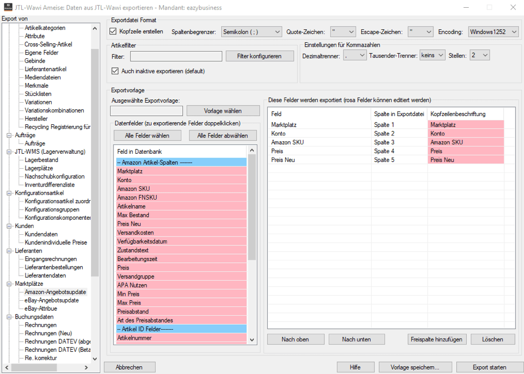Focus the Artikelfilter Filter input field
Screen dimensions: 524x374
coord(176,57)
